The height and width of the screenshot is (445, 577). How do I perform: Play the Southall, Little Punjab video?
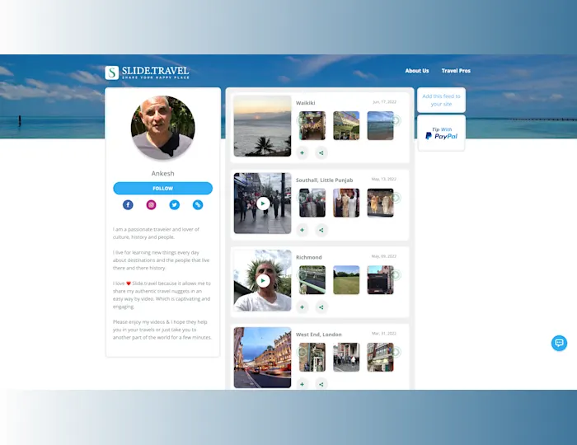point(263,204)
